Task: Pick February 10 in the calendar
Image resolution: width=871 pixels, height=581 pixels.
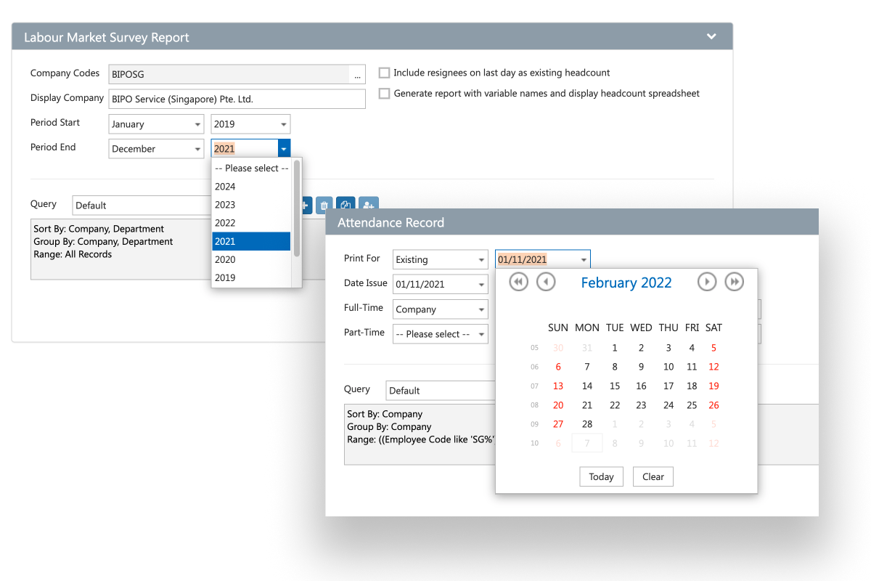Action: tap(668, 367)
